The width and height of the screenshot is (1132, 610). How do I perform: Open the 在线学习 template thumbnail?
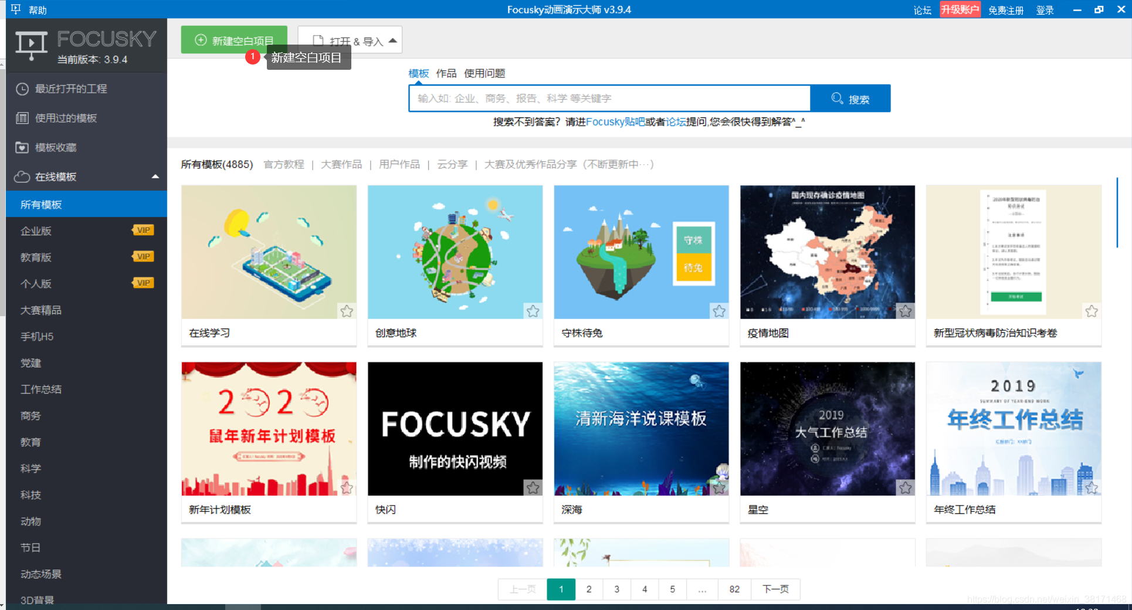pos(269,252)
